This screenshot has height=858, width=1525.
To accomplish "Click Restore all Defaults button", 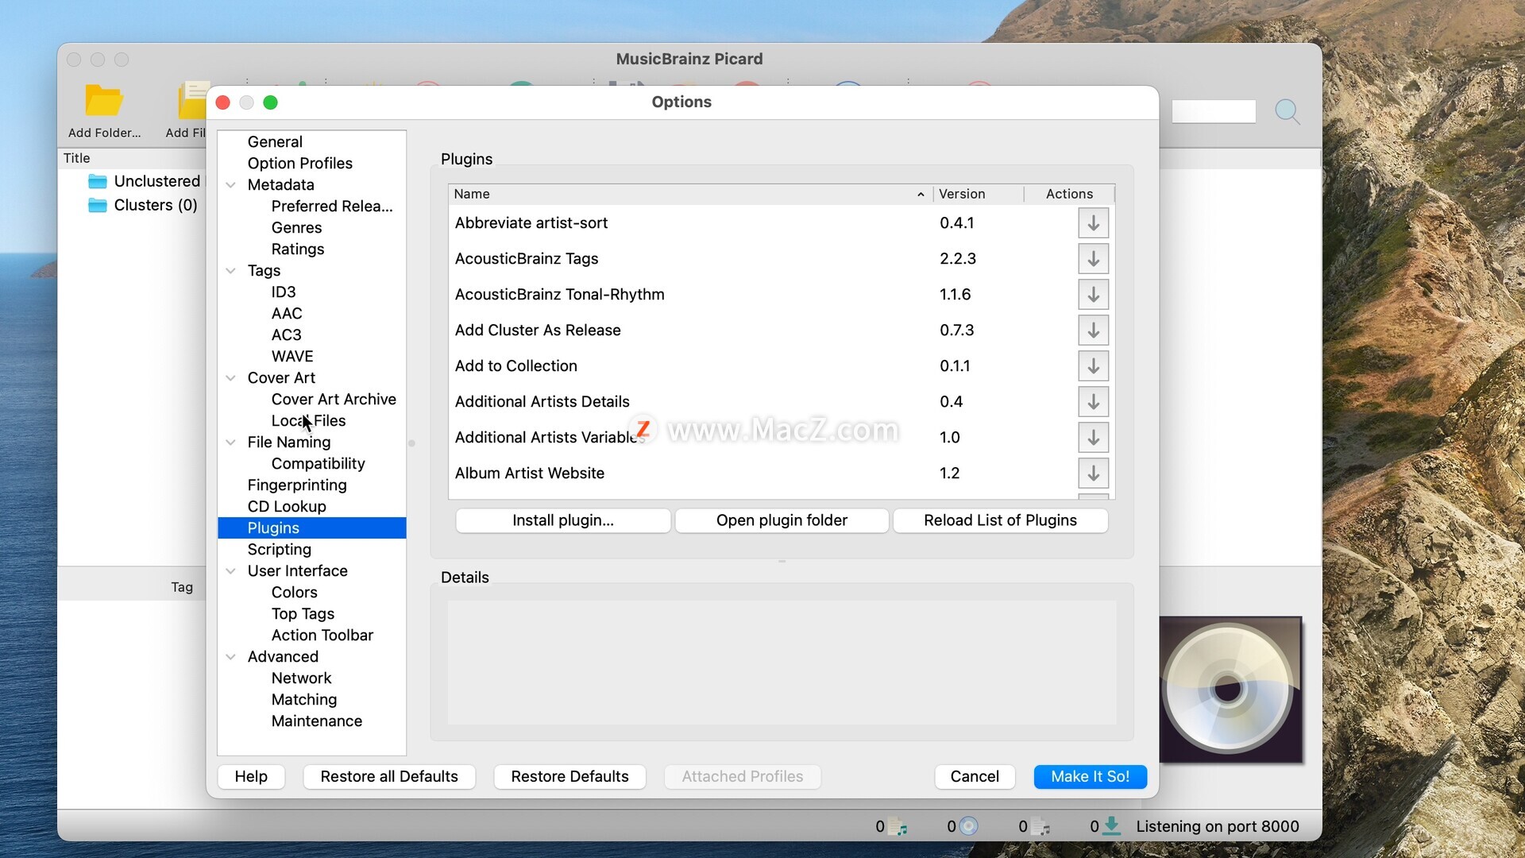I will click(389, 777).
